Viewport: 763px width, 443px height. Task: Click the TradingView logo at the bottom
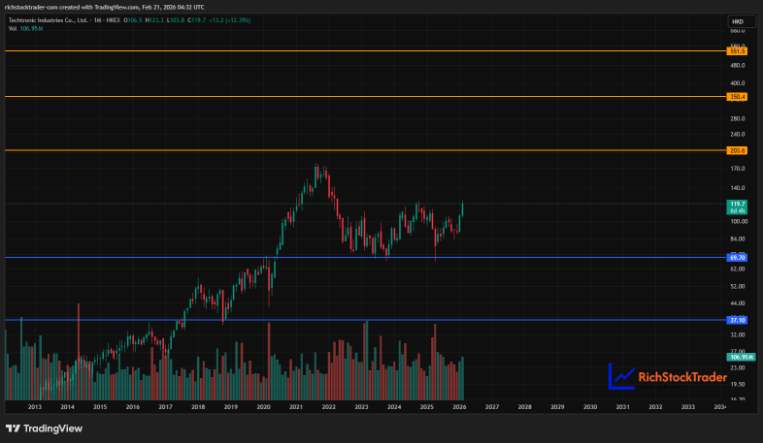45,428
